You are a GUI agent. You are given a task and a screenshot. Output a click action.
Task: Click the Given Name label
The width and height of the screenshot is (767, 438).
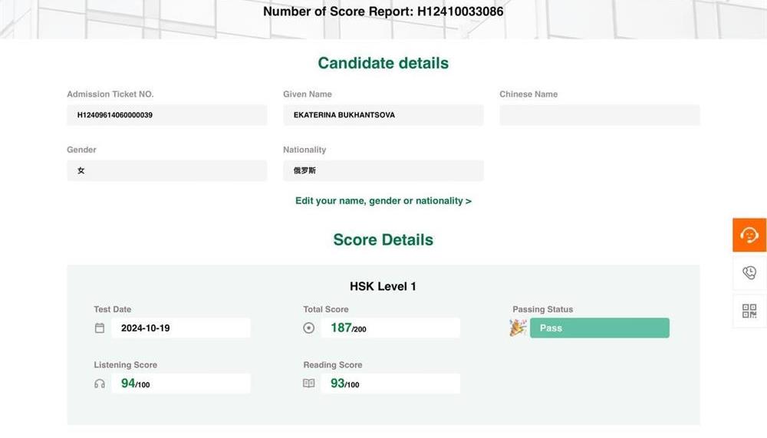pos(308,94)
